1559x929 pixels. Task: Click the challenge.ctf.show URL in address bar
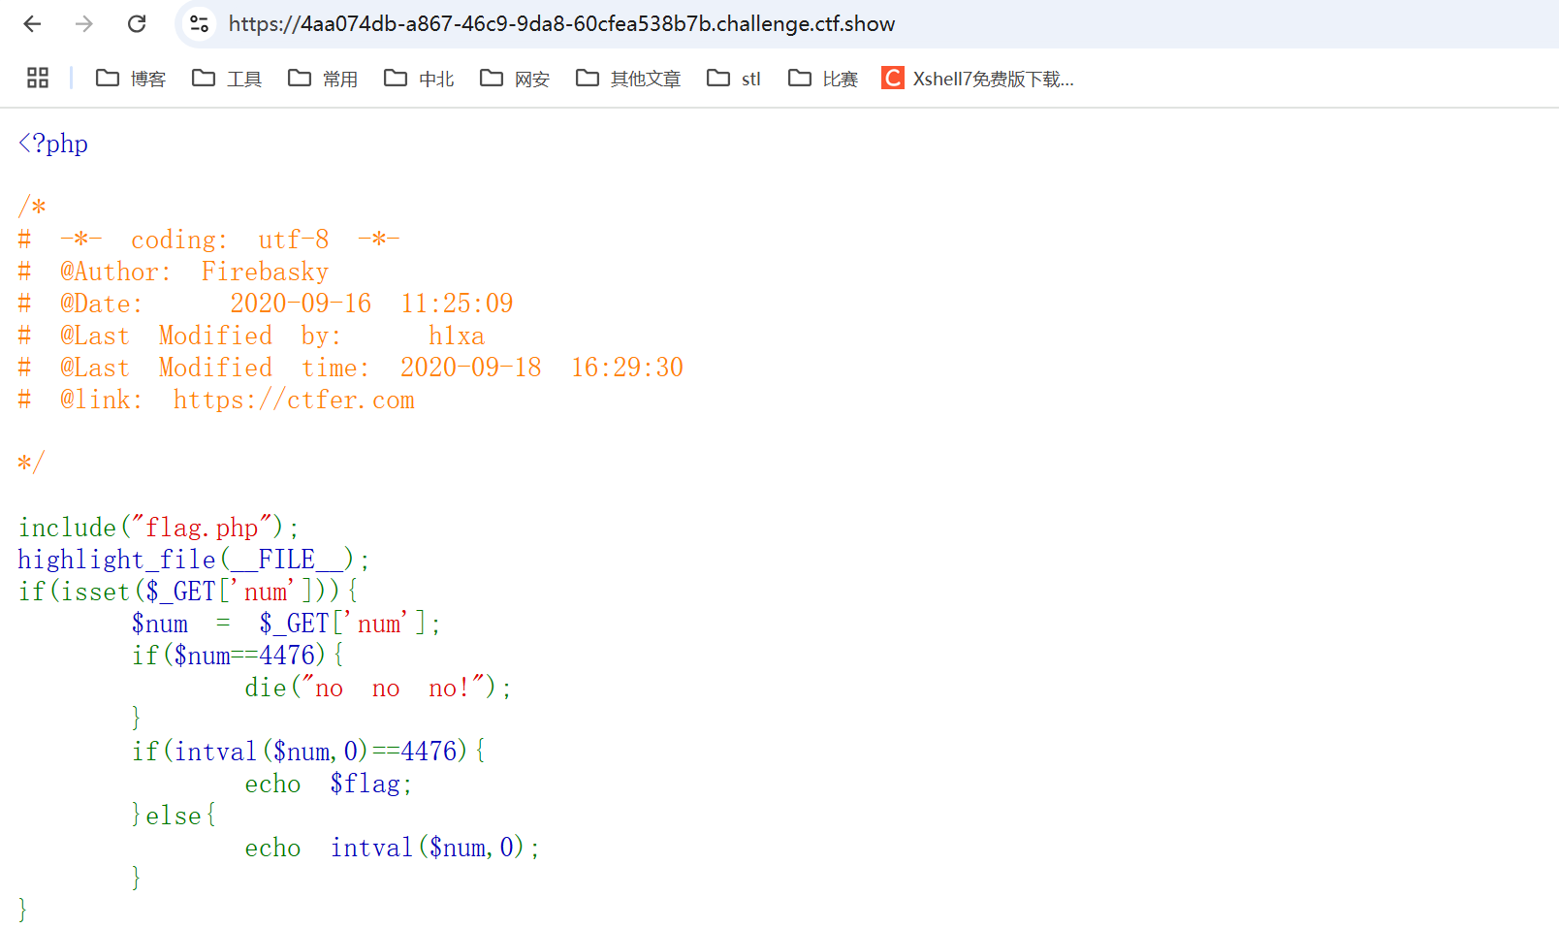561,23
